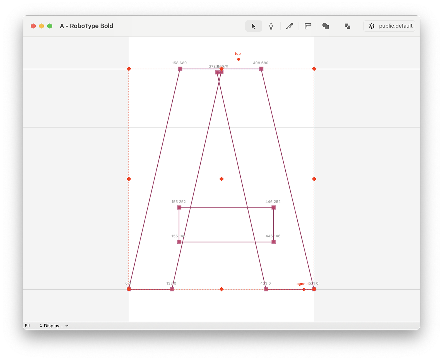Image resolution: width=443 pixels, height=360 pixels.
Task: Choose the ruler measurement tool
Action: 308,26
